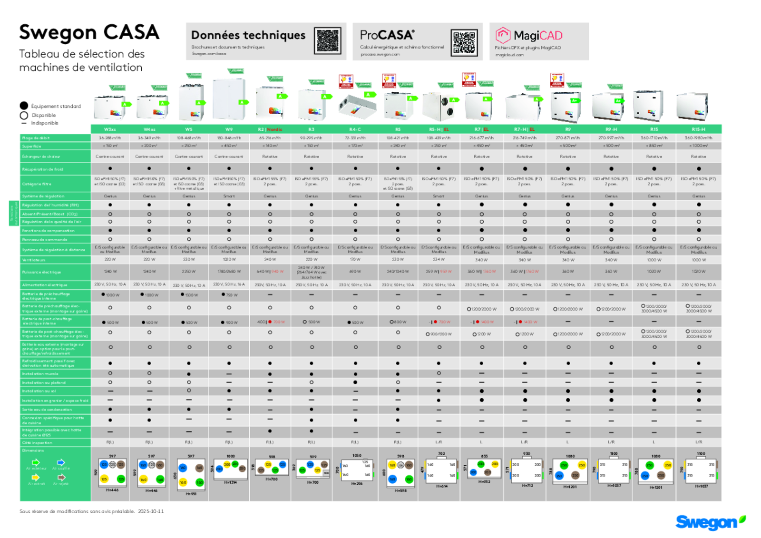Click the yellow Air extrait arrow icon

[36, 477]
